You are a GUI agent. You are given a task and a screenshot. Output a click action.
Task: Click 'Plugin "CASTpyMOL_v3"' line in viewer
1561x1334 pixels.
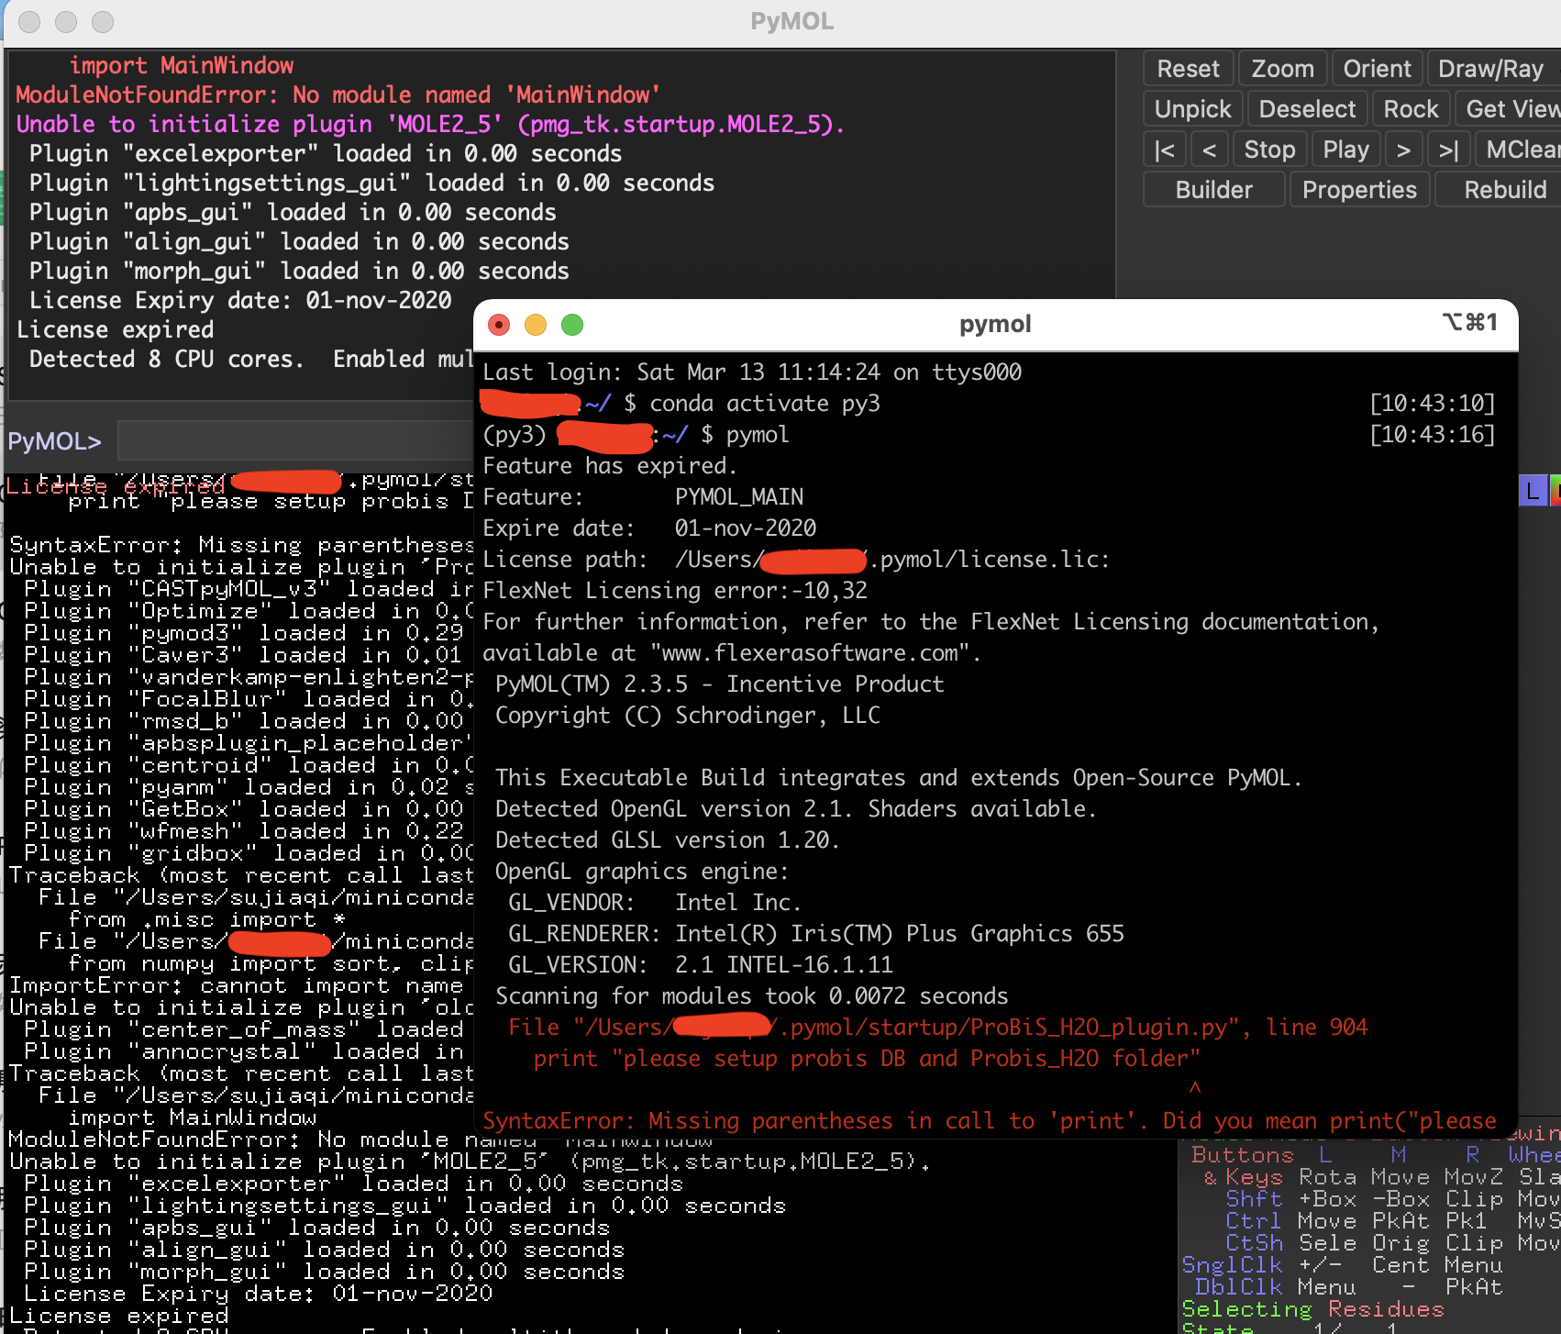[249, 590]
